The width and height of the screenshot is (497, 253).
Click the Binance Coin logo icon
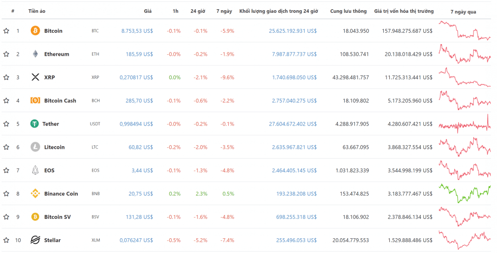pyautogui.click(x=35, y=194)
